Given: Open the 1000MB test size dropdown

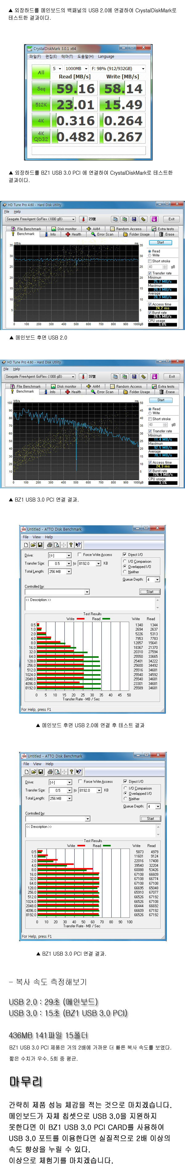Looking at the screenshot, I should click(76, 69).
